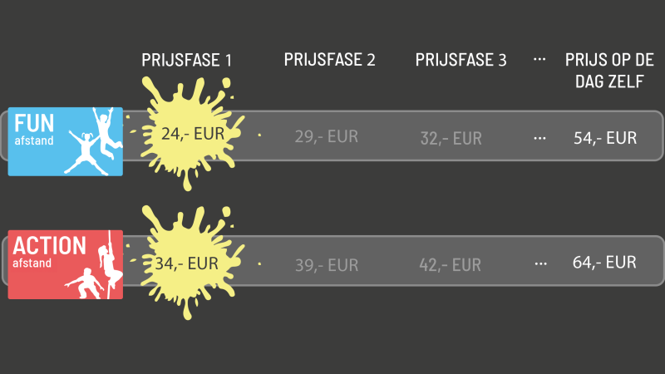Choose the 29,- EUR FUN price

coord(327,136)
